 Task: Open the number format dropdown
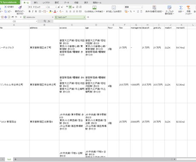point(142,7)
